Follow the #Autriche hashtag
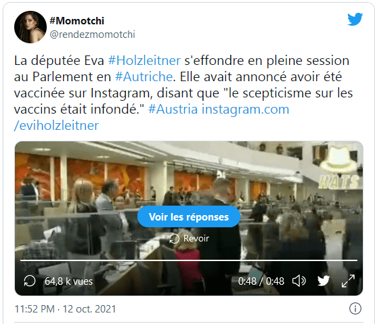375x324 pixels. [x=144, y=76]
